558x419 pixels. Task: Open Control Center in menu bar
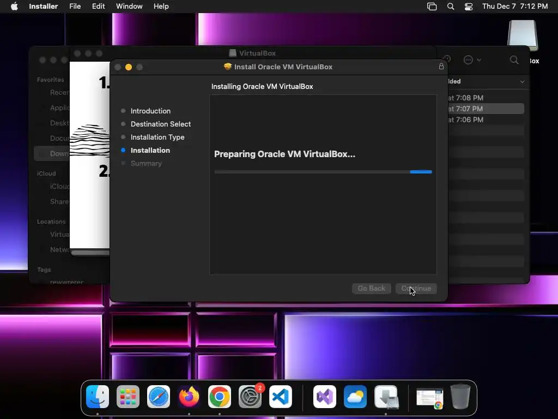coord(469,7)
